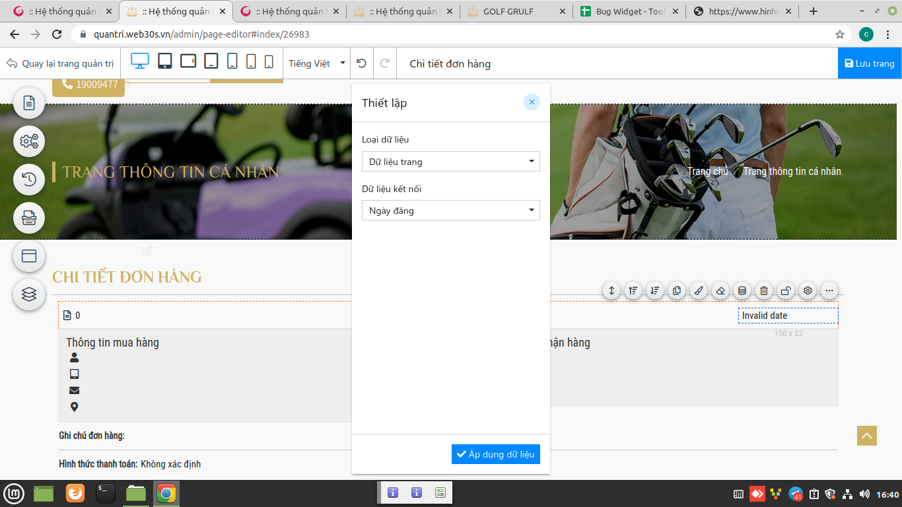Select the desktop monitor preview mode
The width and height of the screenshot is (902, 507).
140,61
